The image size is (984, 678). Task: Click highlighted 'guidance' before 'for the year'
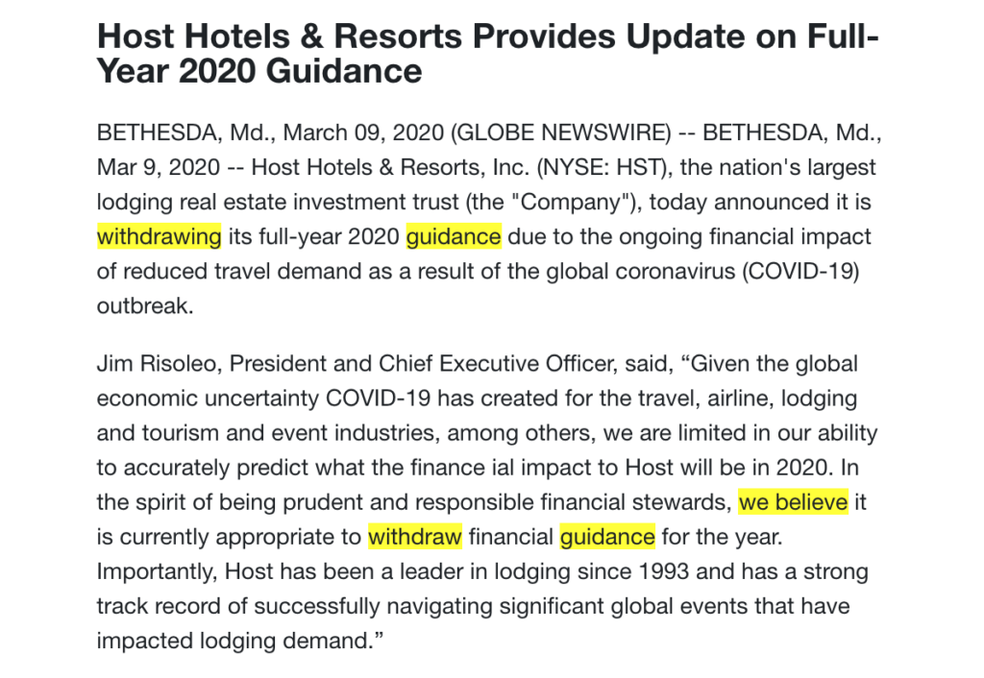[x=607, y=536]
